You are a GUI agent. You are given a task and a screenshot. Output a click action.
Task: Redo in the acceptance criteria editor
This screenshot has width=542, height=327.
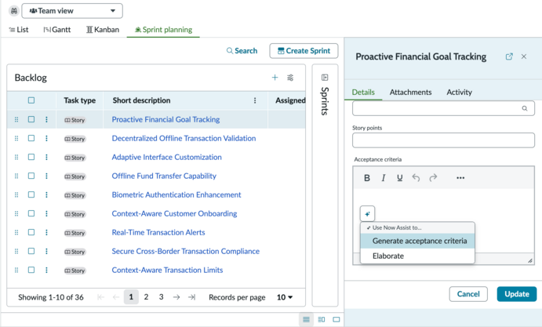(433, 178)
